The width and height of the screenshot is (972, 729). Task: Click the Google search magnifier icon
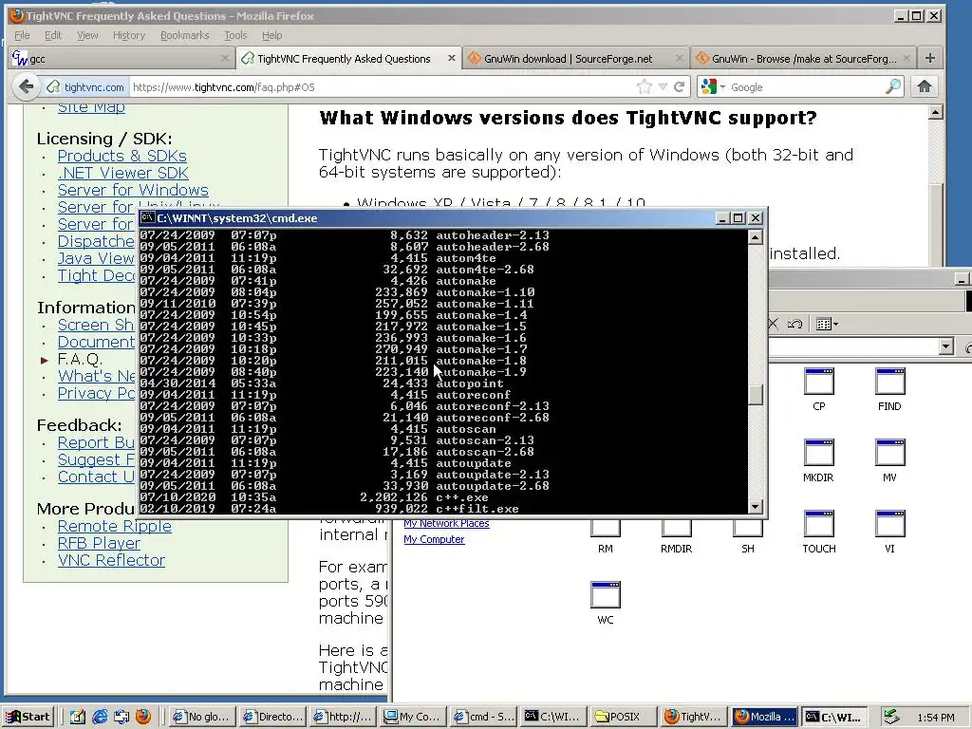[892, 86]
